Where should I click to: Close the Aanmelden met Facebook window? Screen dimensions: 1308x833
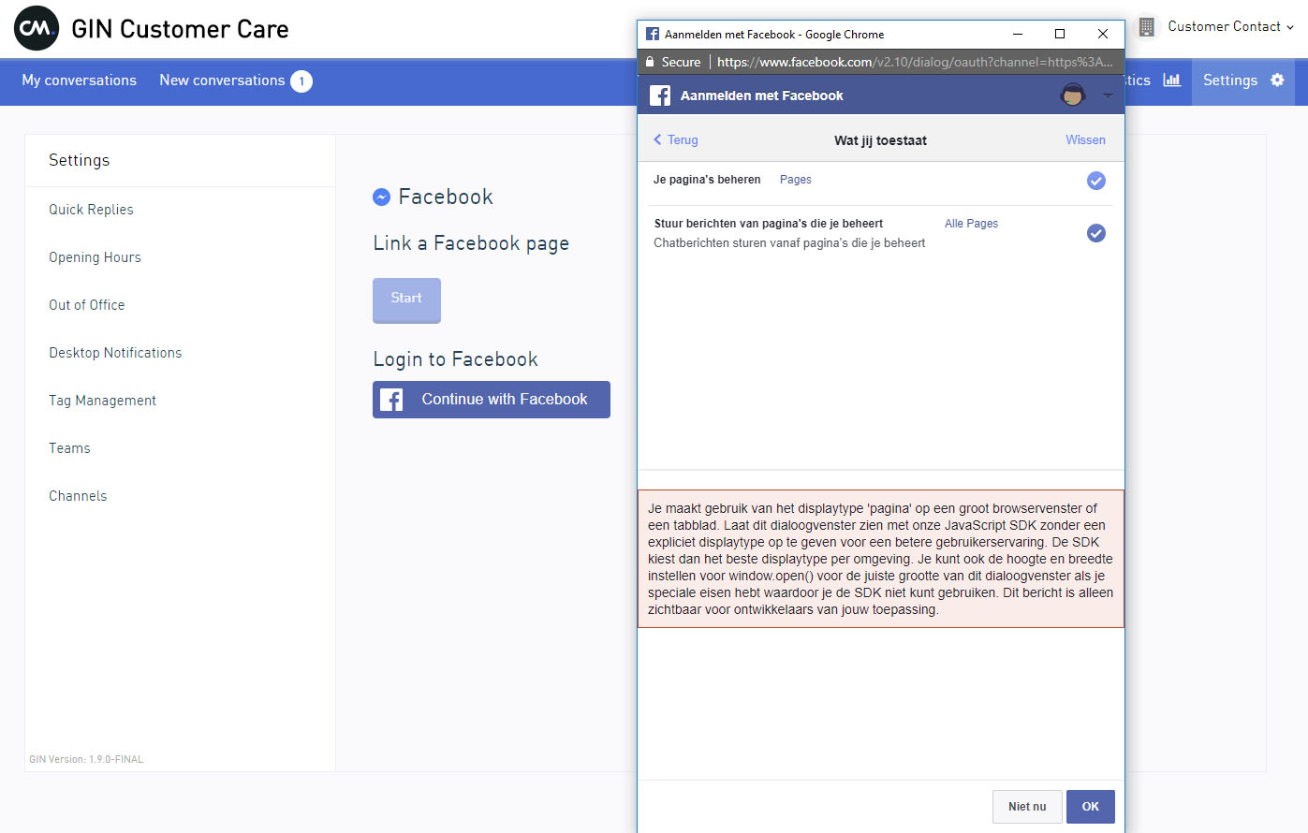pos(1103,34)
